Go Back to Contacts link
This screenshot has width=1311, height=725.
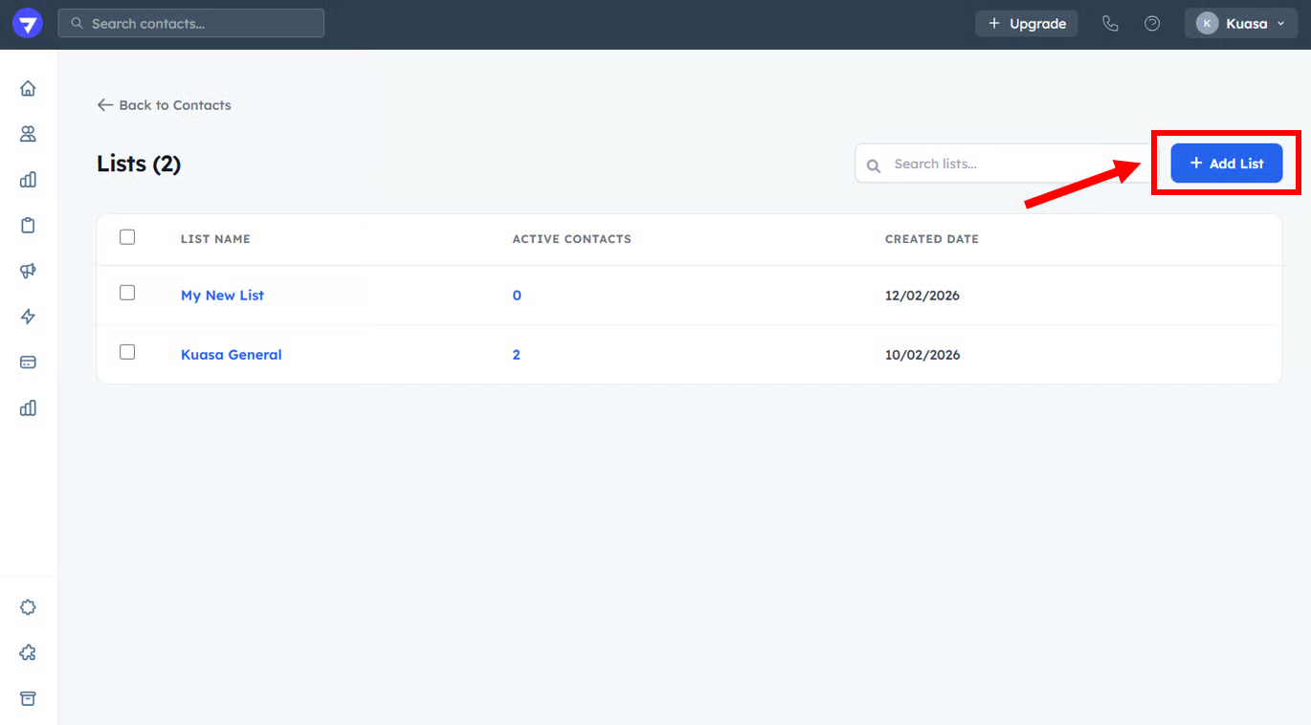(x=165, y=105)
